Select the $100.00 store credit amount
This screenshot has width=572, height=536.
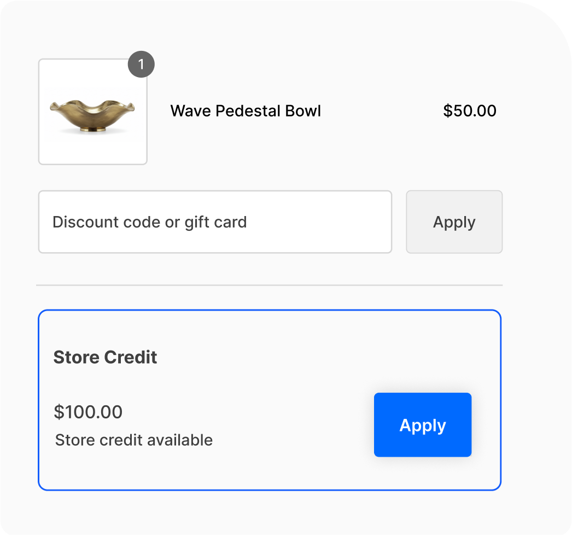tap(88, 412)
